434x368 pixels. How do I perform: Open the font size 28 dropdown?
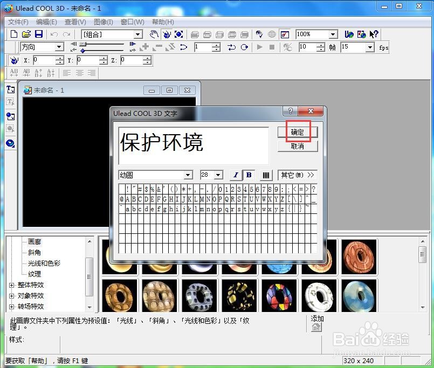[x=218, y=175]
